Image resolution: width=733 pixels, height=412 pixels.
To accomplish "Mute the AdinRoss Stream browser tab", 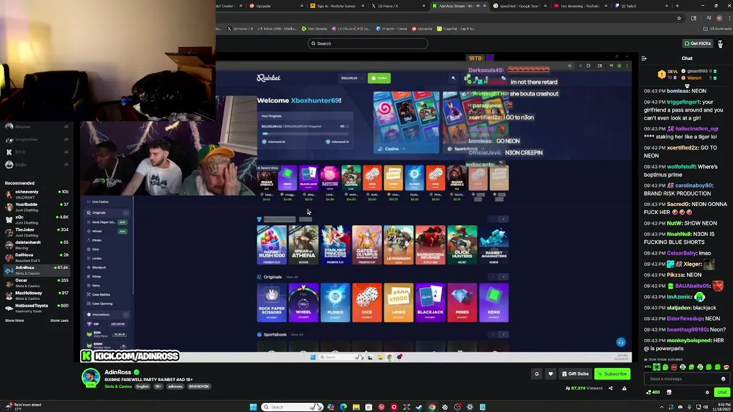I will point(478,6).
